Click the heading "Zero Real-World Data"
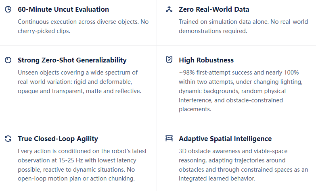This screenshot has height=191, width=316. (x=214, y=9)
